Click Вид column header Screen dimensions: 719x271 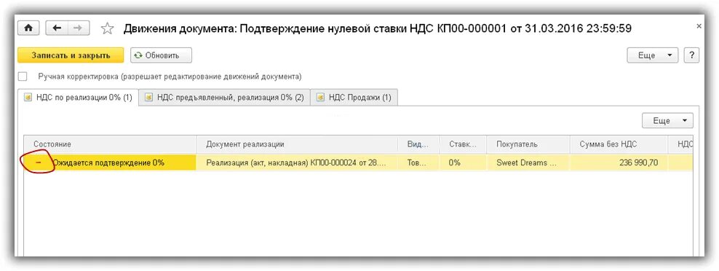(418, 144)
